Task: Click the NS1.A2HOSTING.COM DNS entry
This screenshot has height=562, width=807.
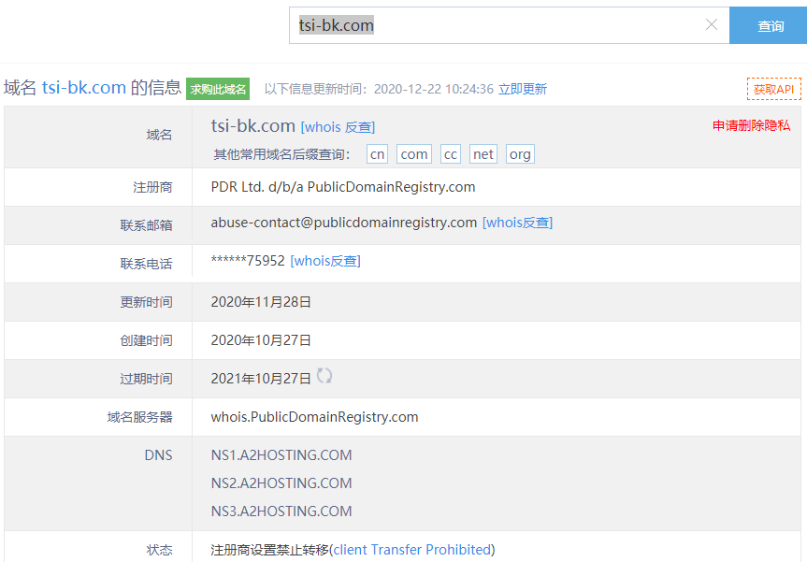Action: pos(281,455)
